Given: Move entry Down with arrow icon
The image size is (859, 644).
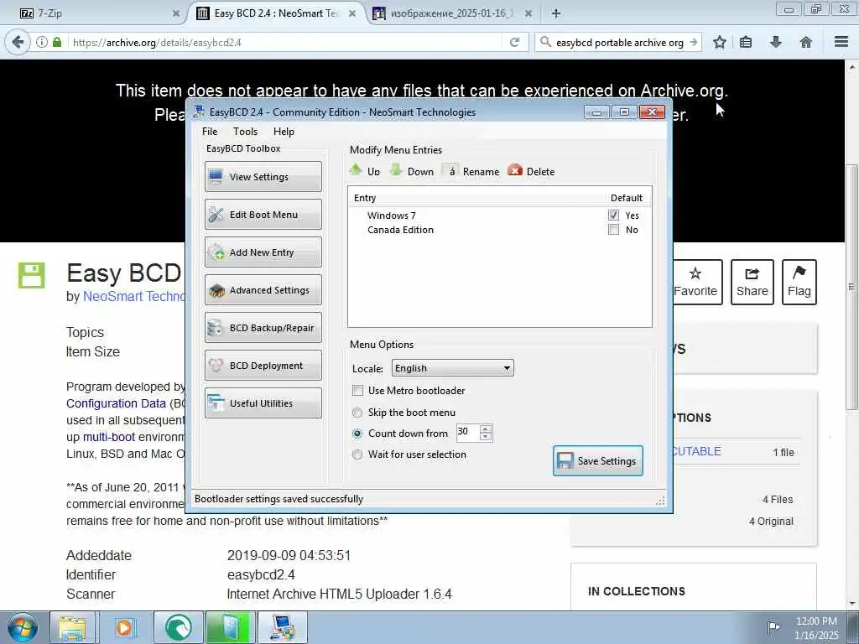Looking at the screenshot, I should click(412, 171).
